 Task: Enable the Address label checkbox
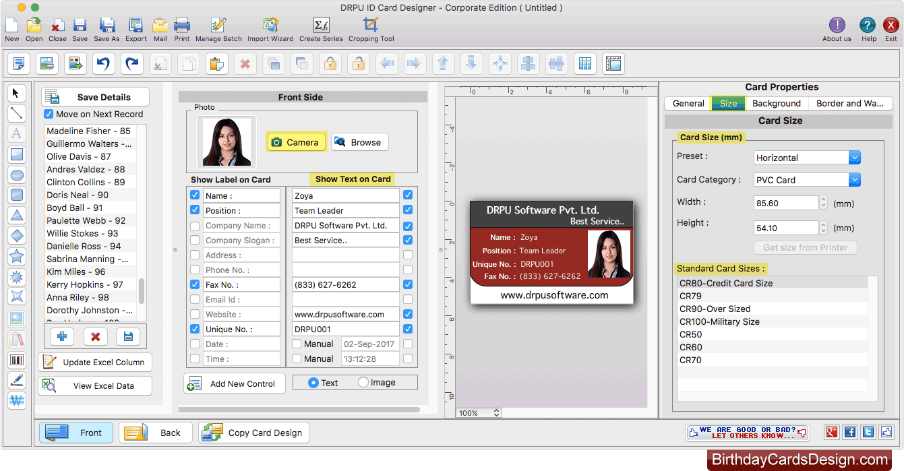coord(195,255)
